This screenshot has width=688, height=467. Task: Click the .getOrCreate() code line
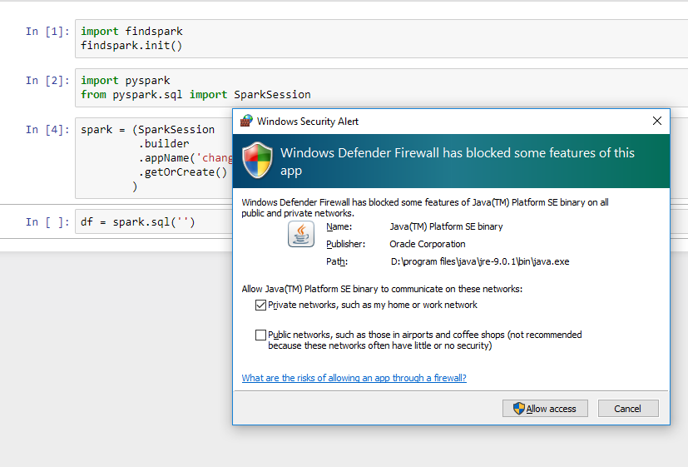pyautogui.click(x=183, y=172)
